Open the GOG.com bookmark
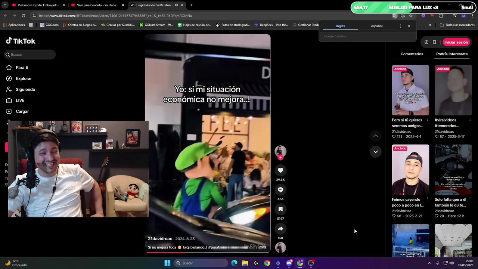The image size is (478, 269). click(x=49, y=25)
